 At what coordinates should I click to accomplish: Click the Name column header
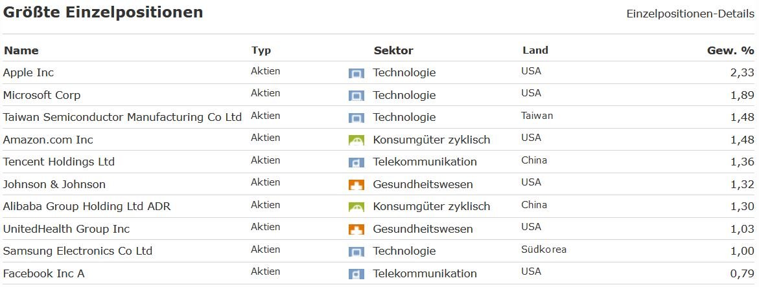pyautogui.click(x=21, y=50)
